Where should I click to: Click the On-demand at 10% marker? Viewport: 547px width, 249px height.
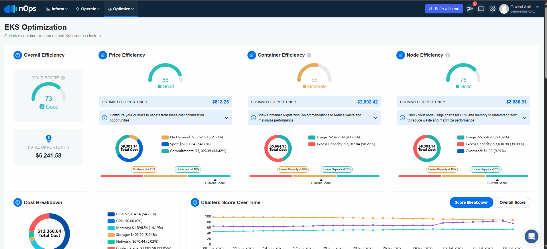pos(188,169)
